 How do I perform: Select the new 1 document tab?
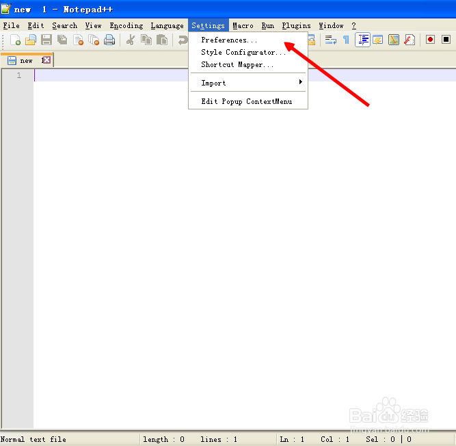pos(27,60)
